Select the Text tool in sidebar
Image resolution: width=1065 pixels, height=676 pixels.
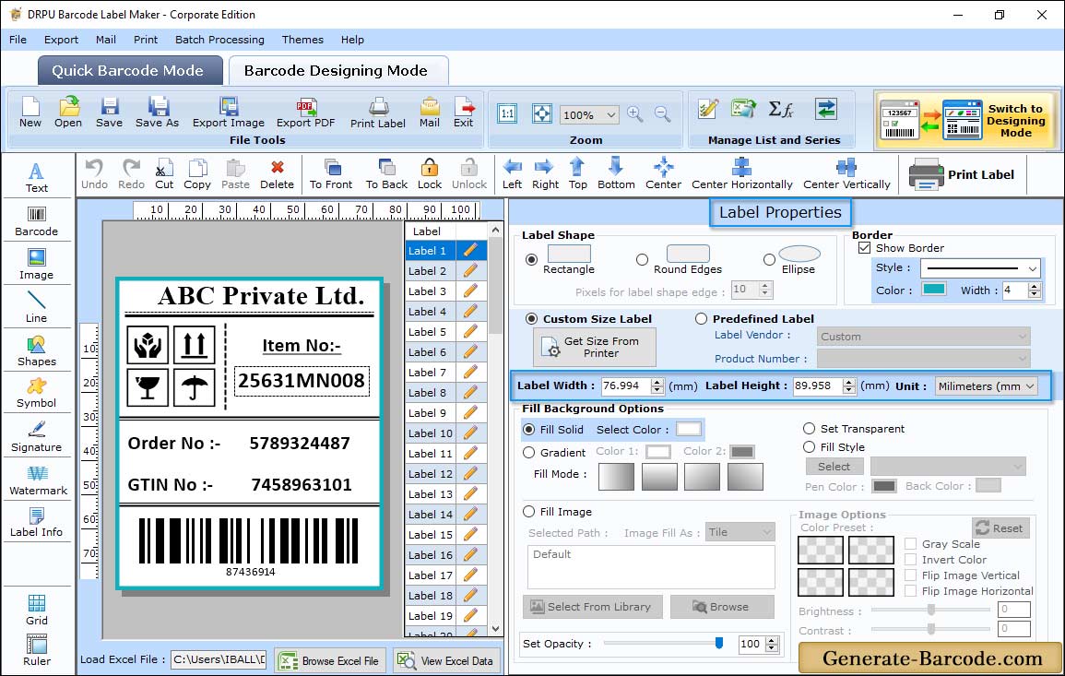click(x=37, y=178)
